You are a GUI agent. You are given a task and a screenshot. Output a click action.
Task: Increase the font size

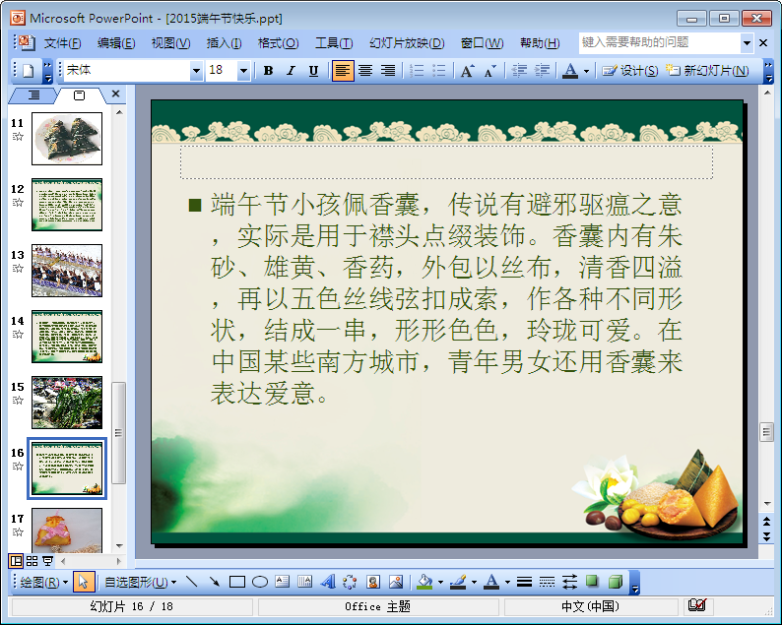coord(467,71)
